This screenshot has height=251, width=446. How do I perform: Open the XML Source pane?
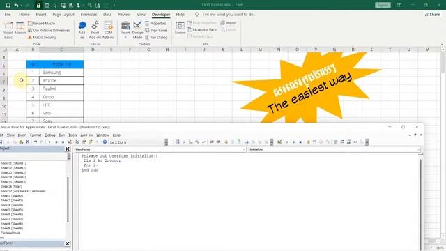pos(180,28)
